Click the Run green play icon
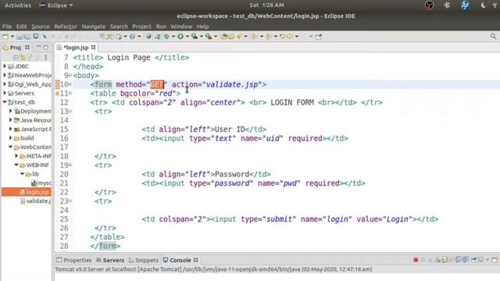 click(x=180, y=37)
